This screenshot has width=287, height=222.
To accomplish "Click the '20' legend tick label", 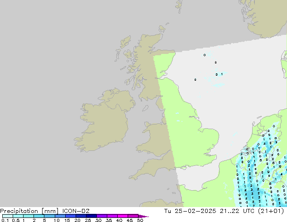I will tap(77, 220).
